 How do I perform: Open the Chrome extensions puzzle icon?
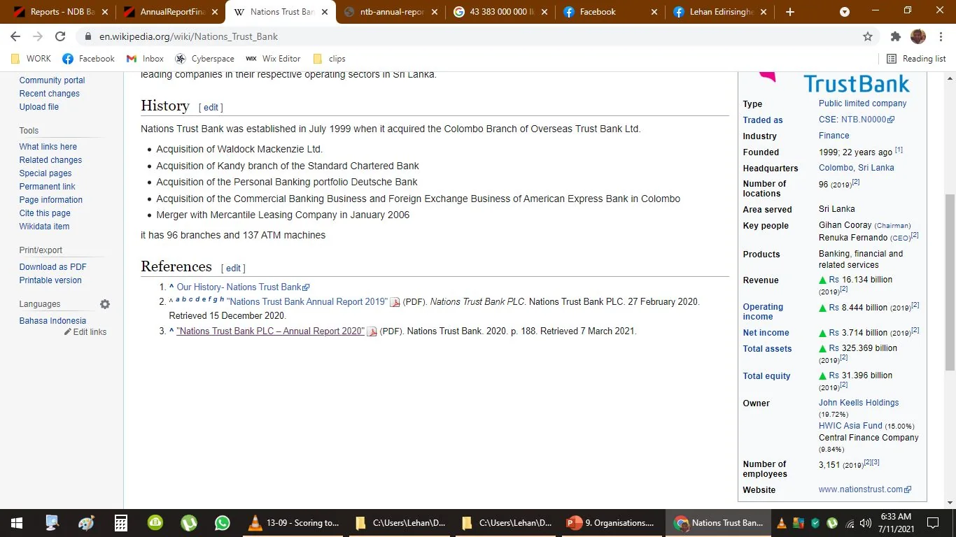coord(895,36)
